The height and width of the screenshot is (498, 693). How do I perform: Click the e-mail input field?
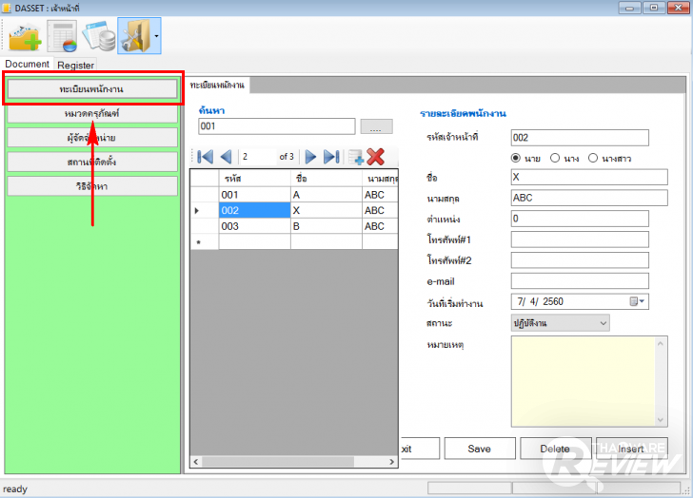[580, 281]
